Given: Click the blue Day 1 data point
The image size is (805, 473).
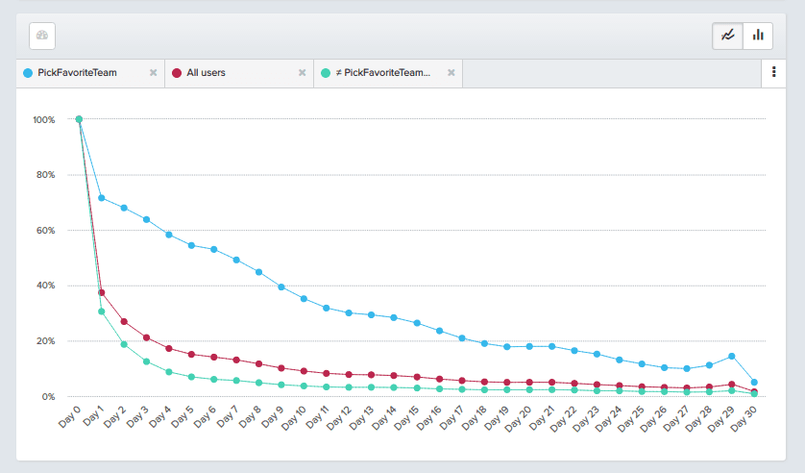Looking at the screenshot, I should 101,198.
